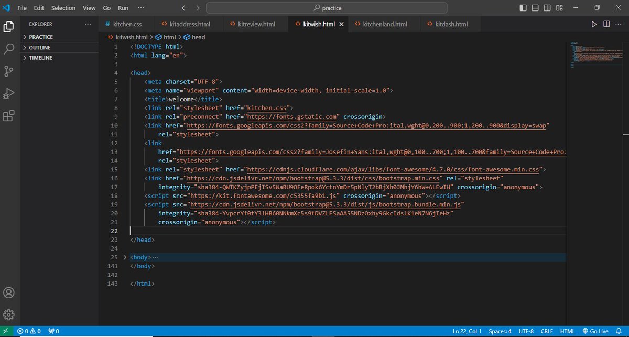The height and width of the screenshot is (337, 629).
Task: Go forward with the right arrow
Action: click(197, 8)
